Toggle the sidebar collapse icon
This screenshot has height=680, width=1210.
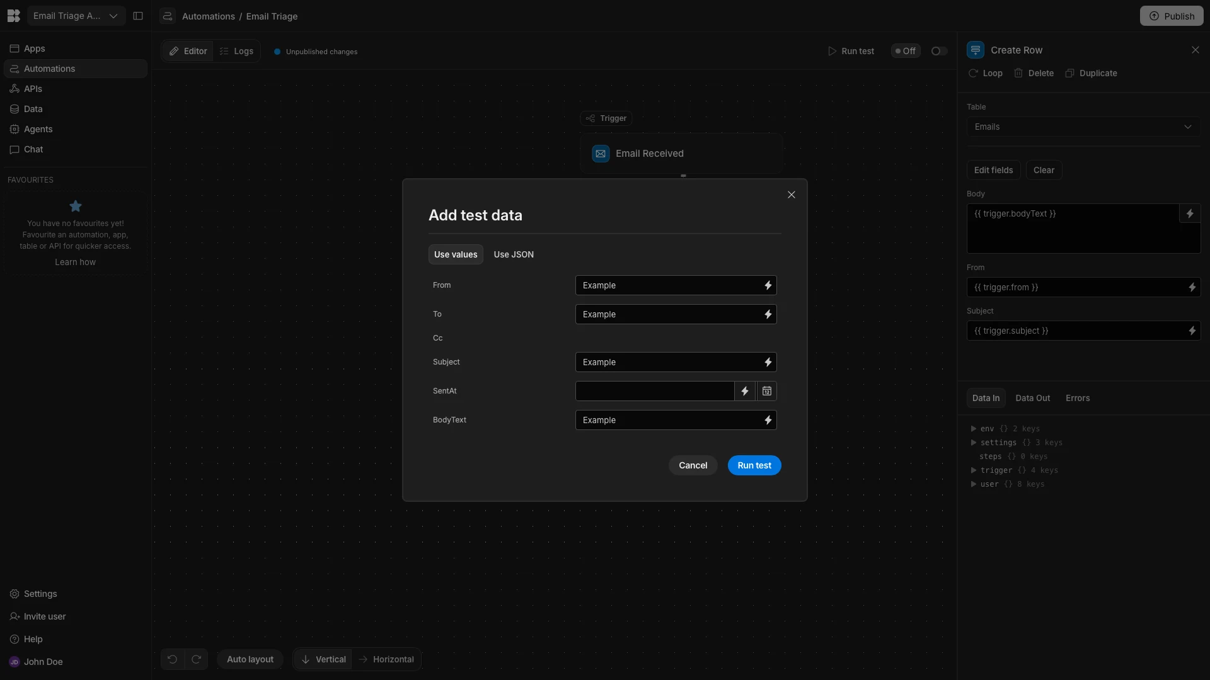(138, 16)
